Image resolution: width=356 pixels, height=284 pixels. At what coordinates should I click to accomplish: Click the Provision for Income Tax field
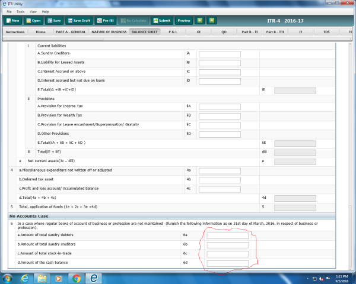[x=220, y=106]
